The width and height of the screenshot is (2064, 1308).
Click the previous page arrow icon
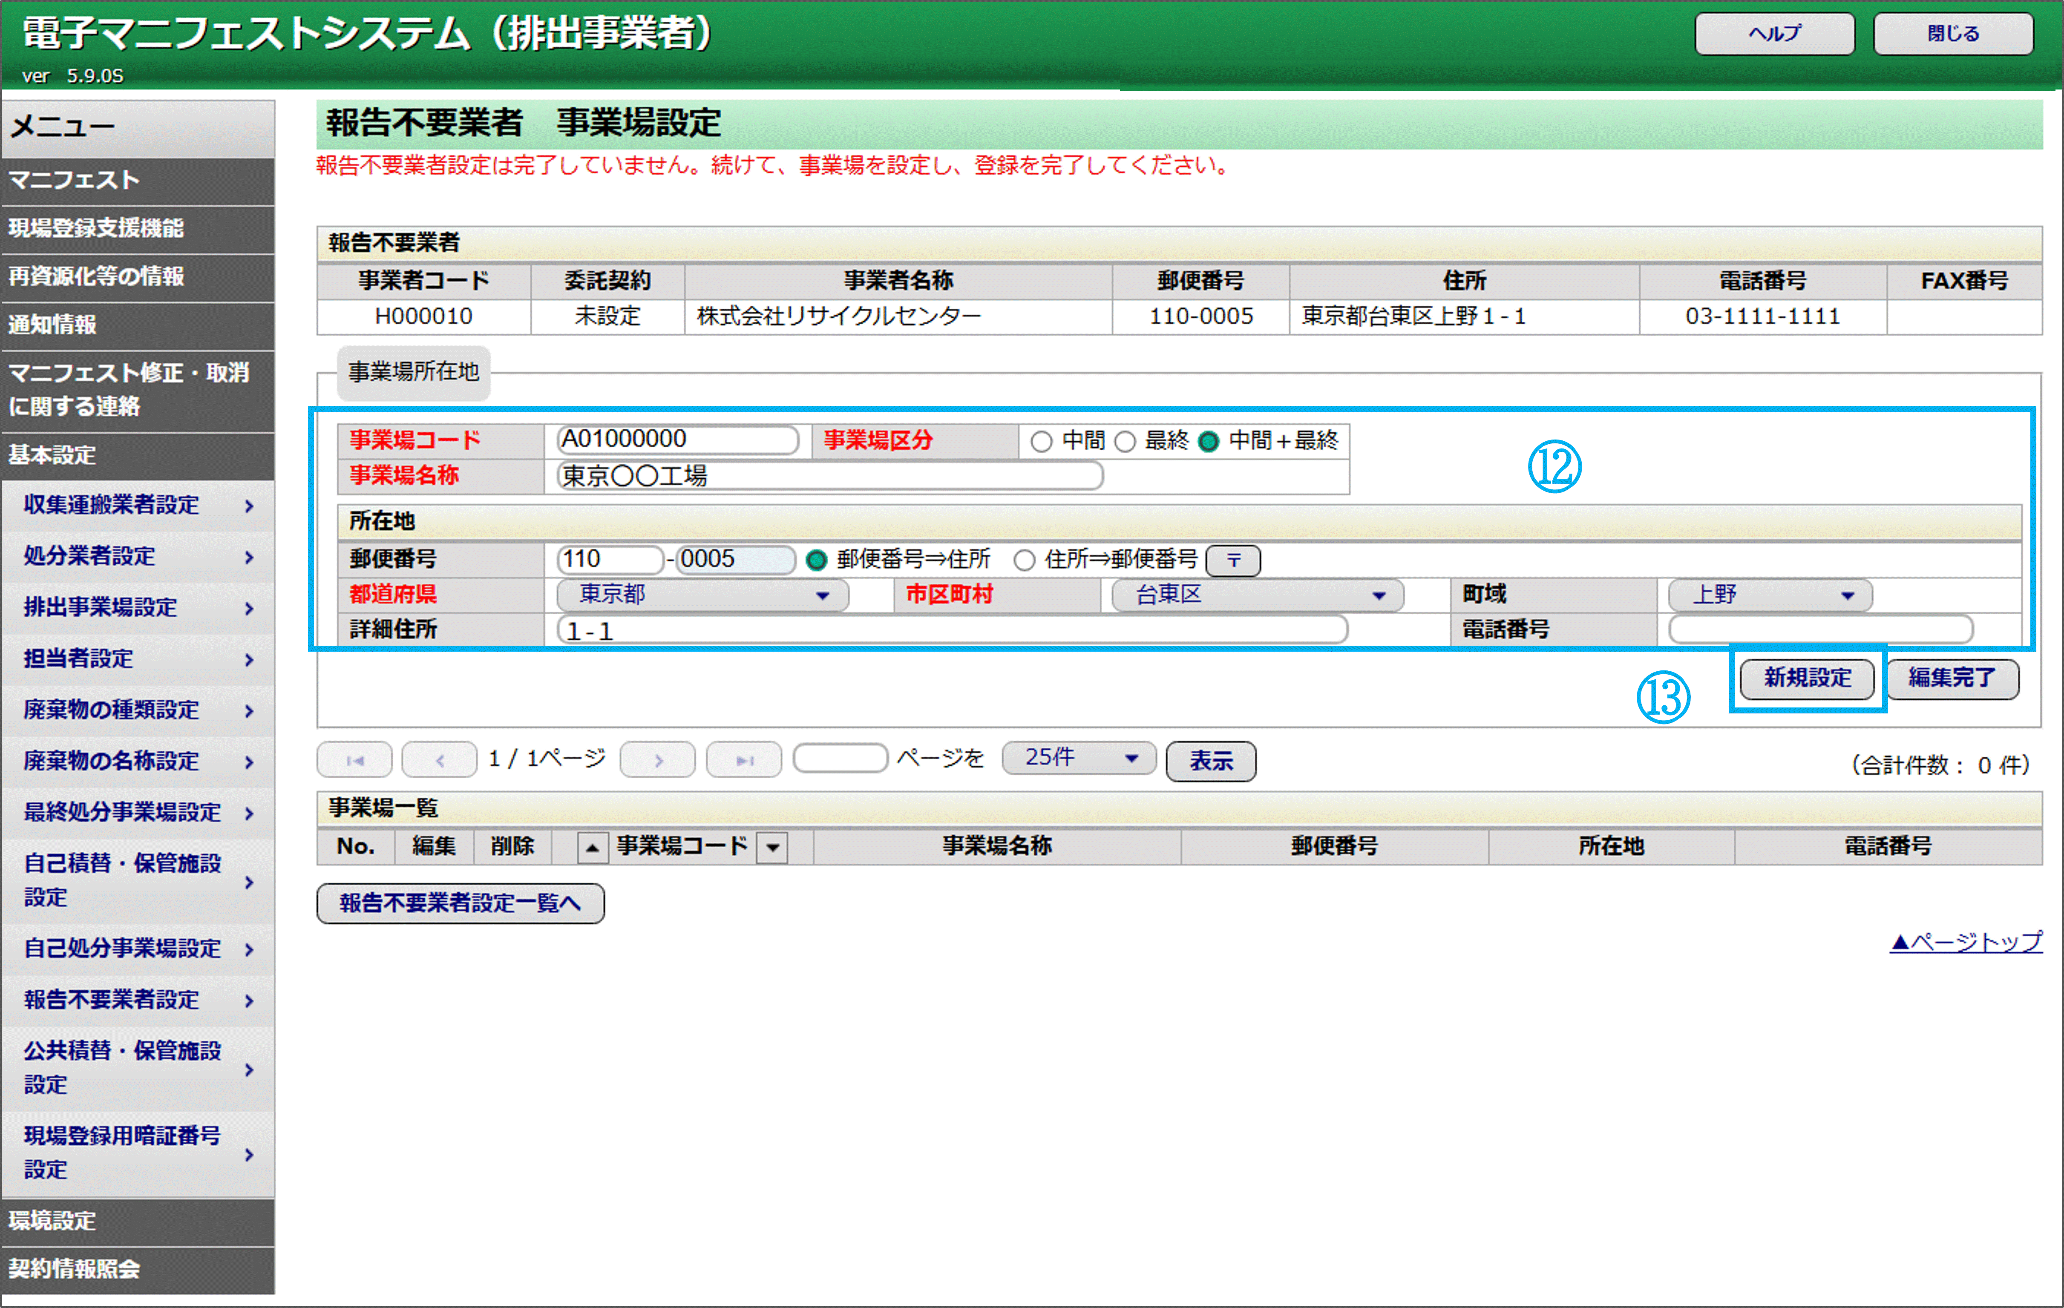(440, 760)
